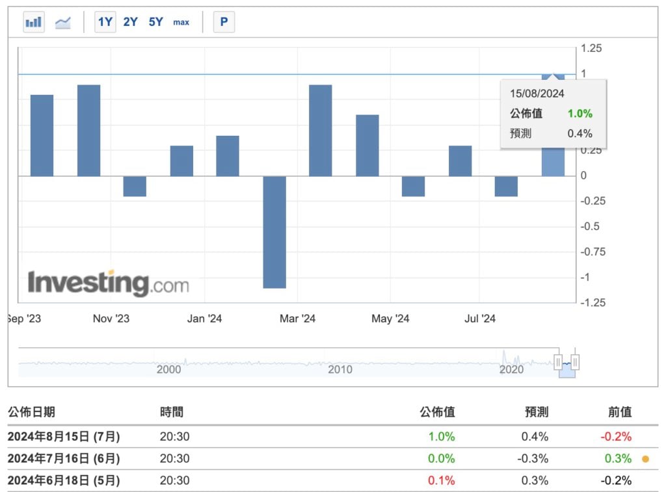Click the tall bar above Mar '24
The height and width of the screenshot is (492, 666).
(321, 130)
